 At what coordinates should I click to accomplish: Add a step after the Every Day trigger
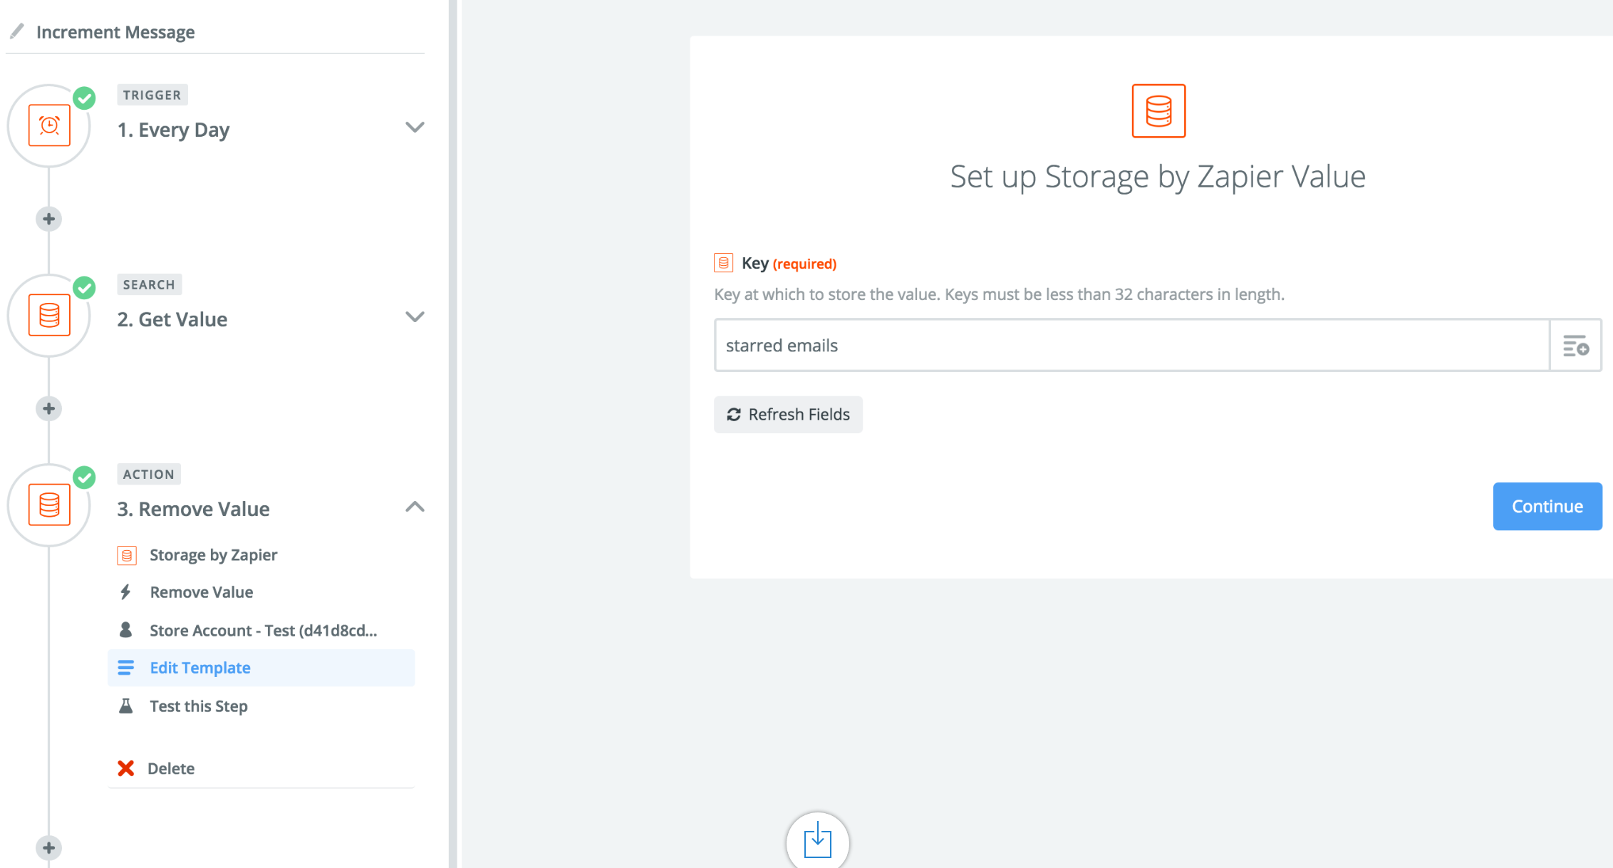click(48, 219)
